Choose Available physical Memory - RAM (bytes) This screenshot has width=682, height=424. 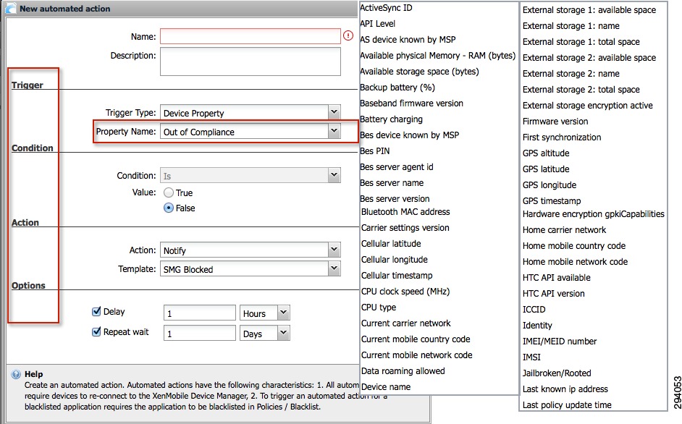click(437, 56)
